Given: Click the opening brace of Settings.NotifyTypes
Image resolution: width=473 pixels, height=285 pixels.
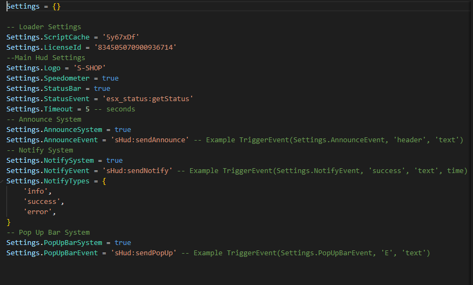Looking at the screenshot, I should [x=104, y=181].
